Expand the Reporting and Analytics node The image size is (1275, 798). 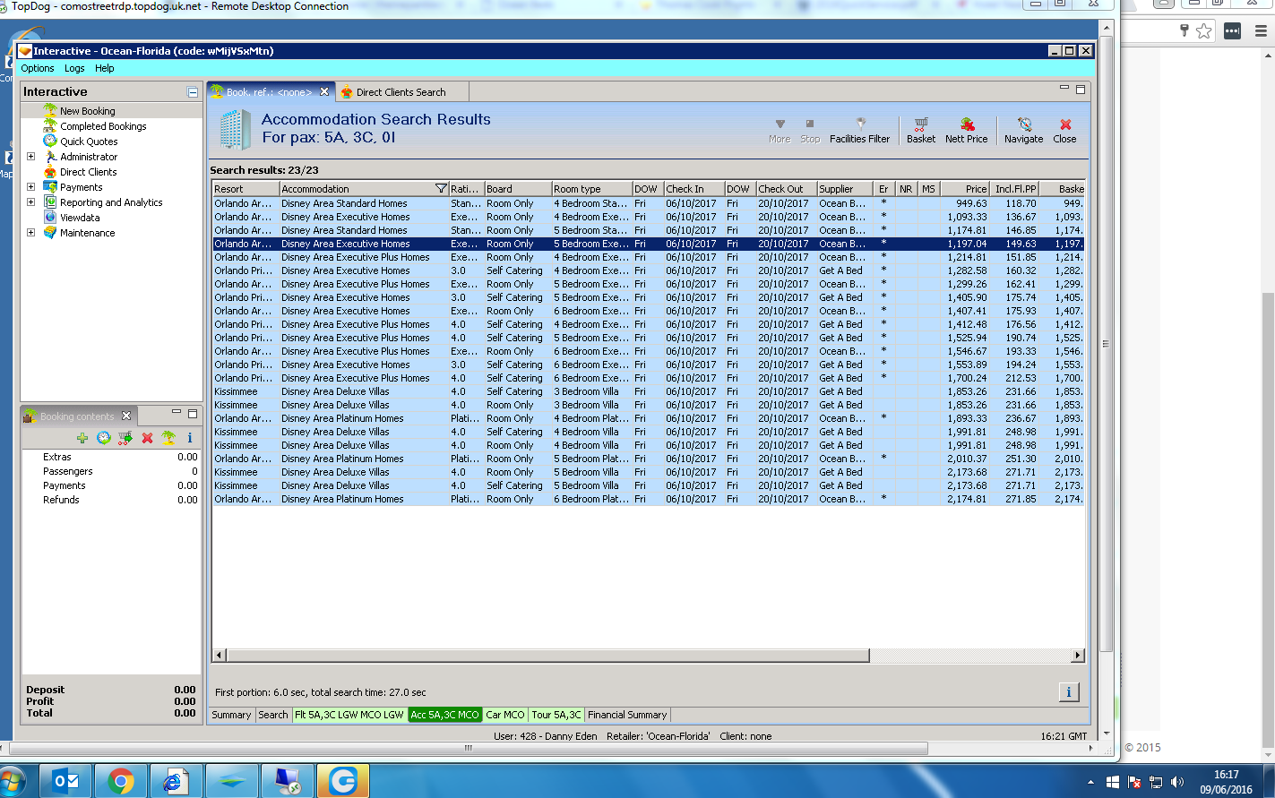31,202
